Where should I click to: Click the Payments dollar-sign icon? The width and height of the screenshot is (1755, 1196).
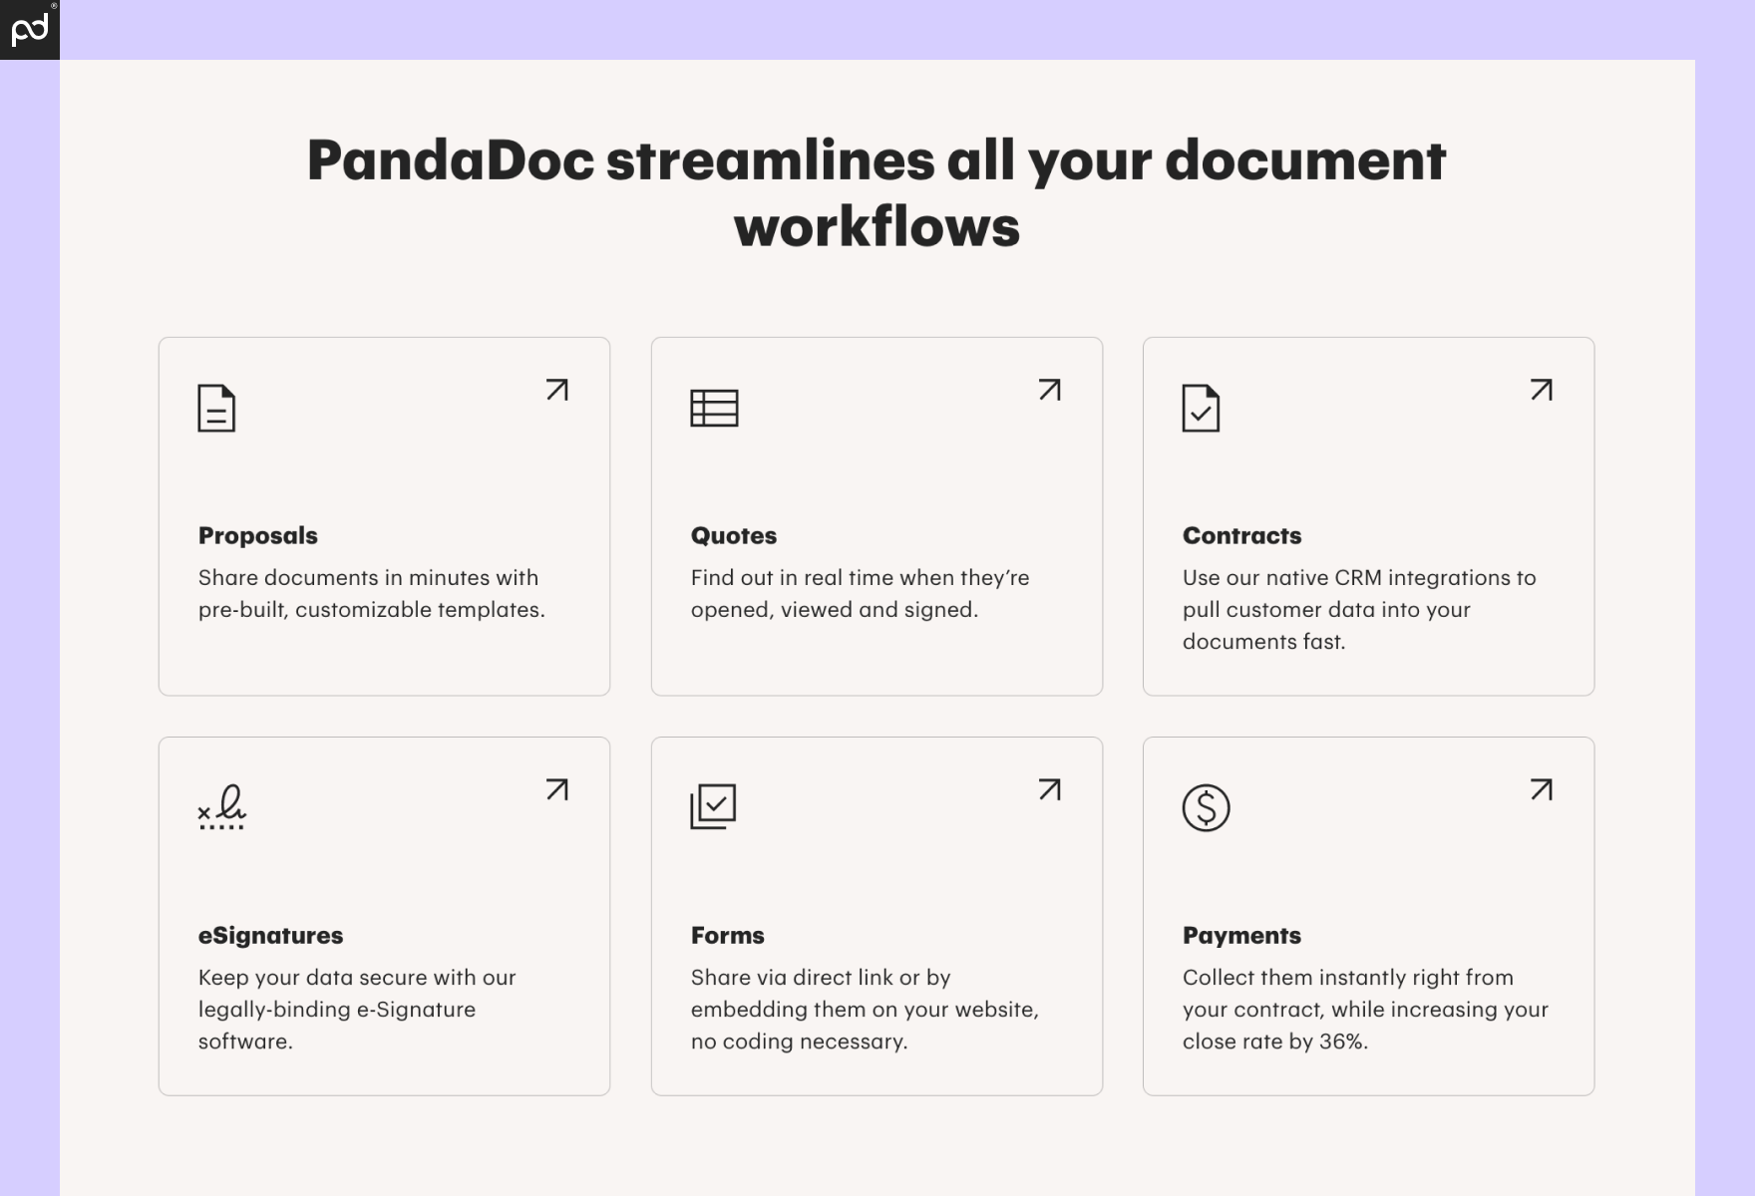coord(1206,807)
